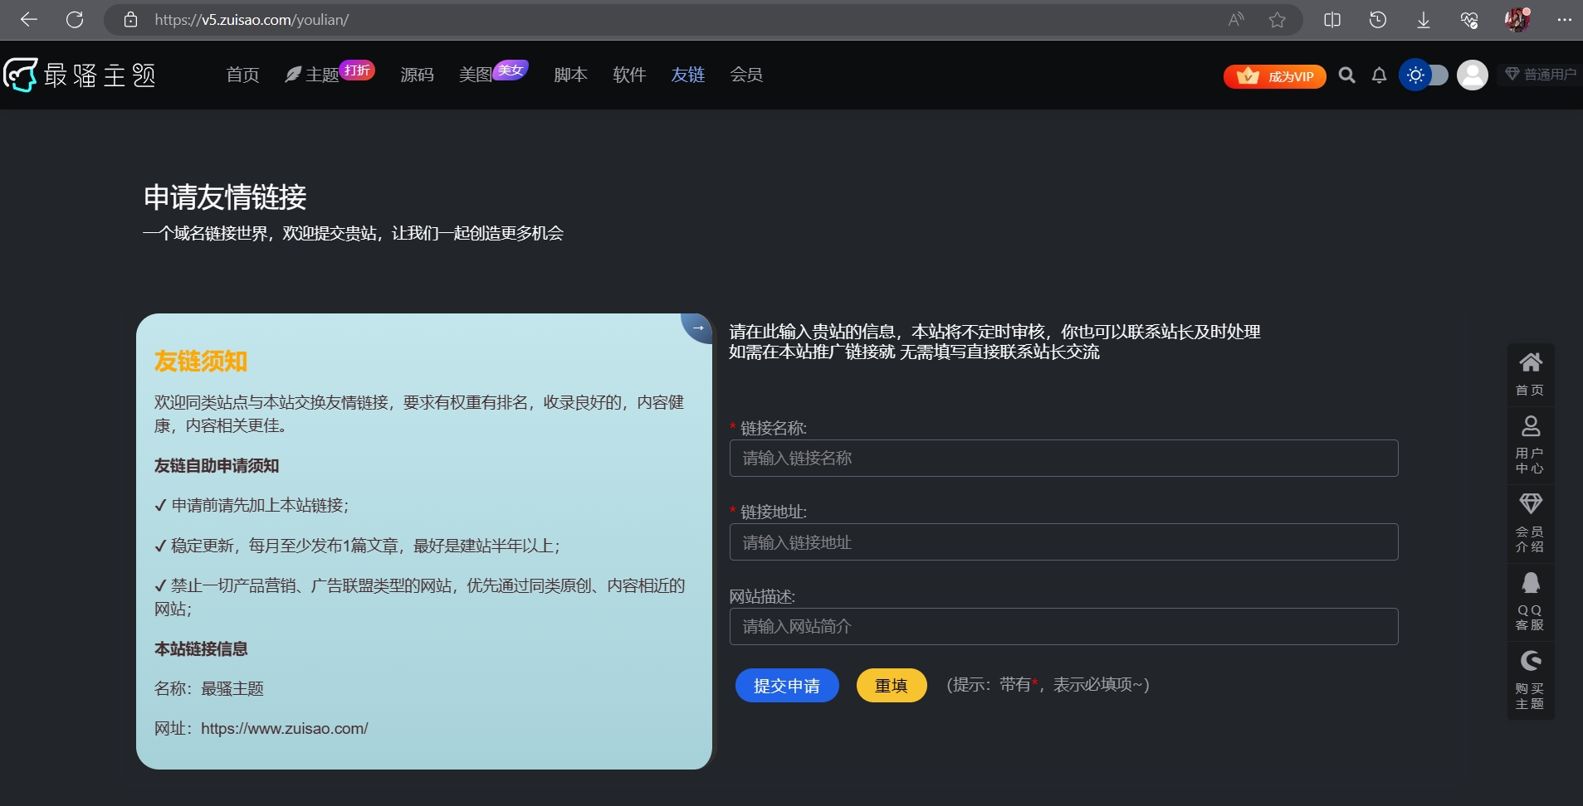Navigate to the 美图 menu item
This screenshot has height=806, width=1583.
(475, 75)
